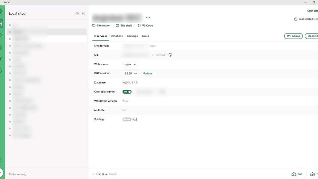
Task: Open the PHP version 8.2.29 dropdown
Action: point(131,74)
